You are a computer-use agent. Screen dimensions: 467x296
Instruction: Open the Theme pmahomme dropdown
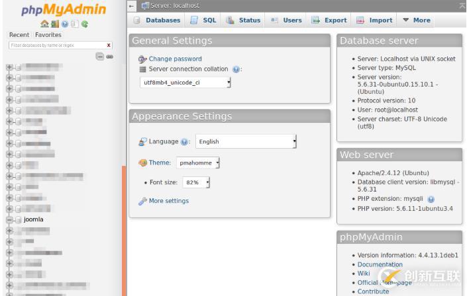point(198,163)
